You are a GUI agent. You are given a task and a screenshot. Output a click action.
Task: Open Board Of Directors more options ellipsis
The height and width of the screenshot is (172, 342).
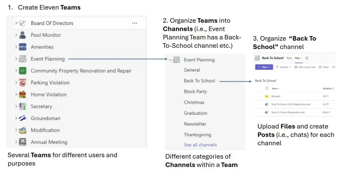[135, 23]
